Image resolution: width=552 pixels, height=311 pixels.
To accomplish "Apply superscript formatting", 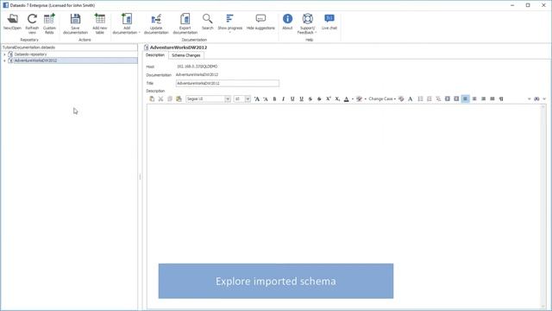I will [x=328, y=99].
